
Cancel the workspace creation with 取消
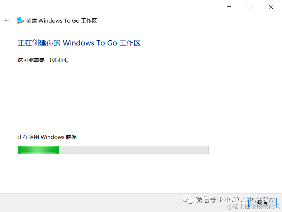pyautogui.click(x=262, y=202)
